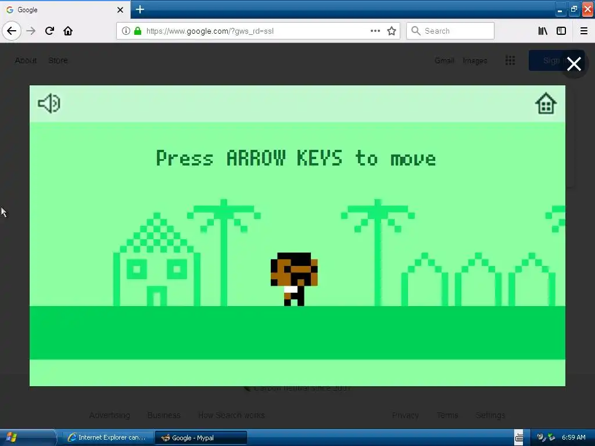
Task: Open the Privacy footer link
Action: (x=405, y=415)
